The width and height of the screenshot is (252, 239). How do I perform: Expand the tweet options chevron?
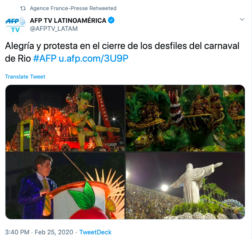coord(242,19)
